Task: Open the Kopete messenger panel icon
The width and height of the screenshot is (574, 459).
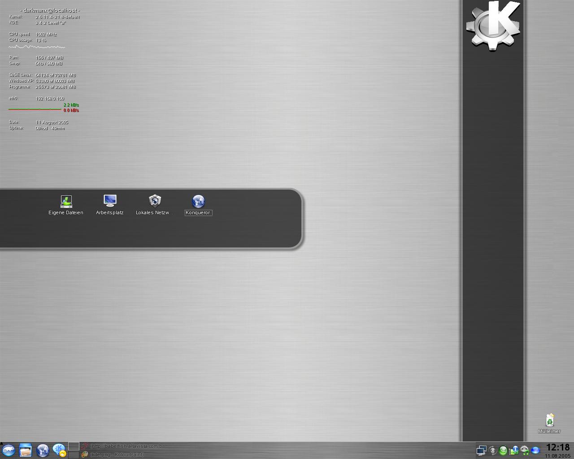Action: [x=59, y=450]
